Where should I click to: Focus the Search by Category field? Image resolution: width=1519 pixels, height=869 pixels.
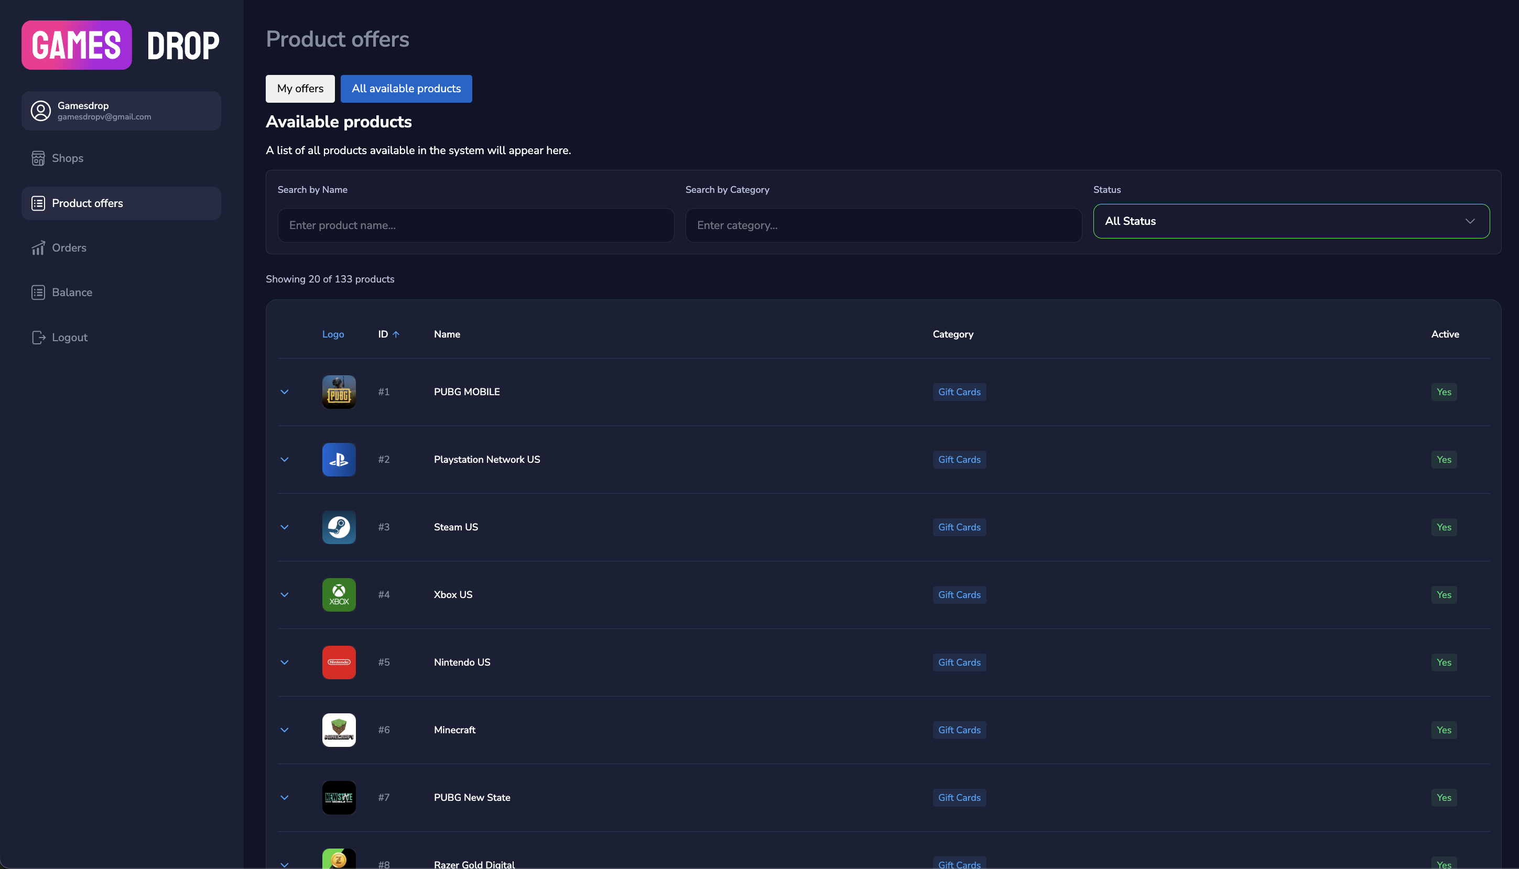[883, 225]
